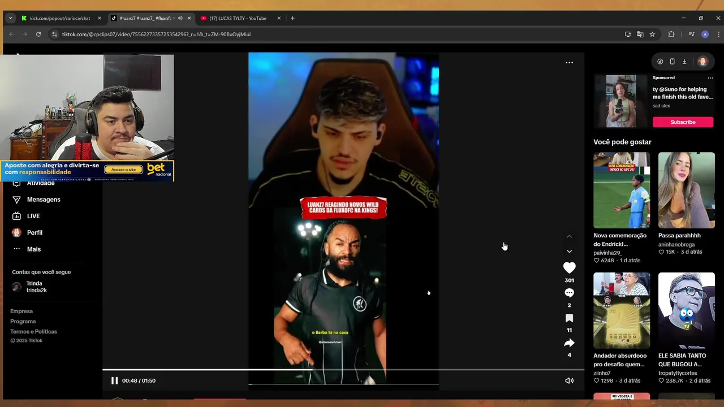The image size is (724, 407).
Task: Open the 'Passa parahhhh' video thumbnail
Action: [x=686, y=190]
